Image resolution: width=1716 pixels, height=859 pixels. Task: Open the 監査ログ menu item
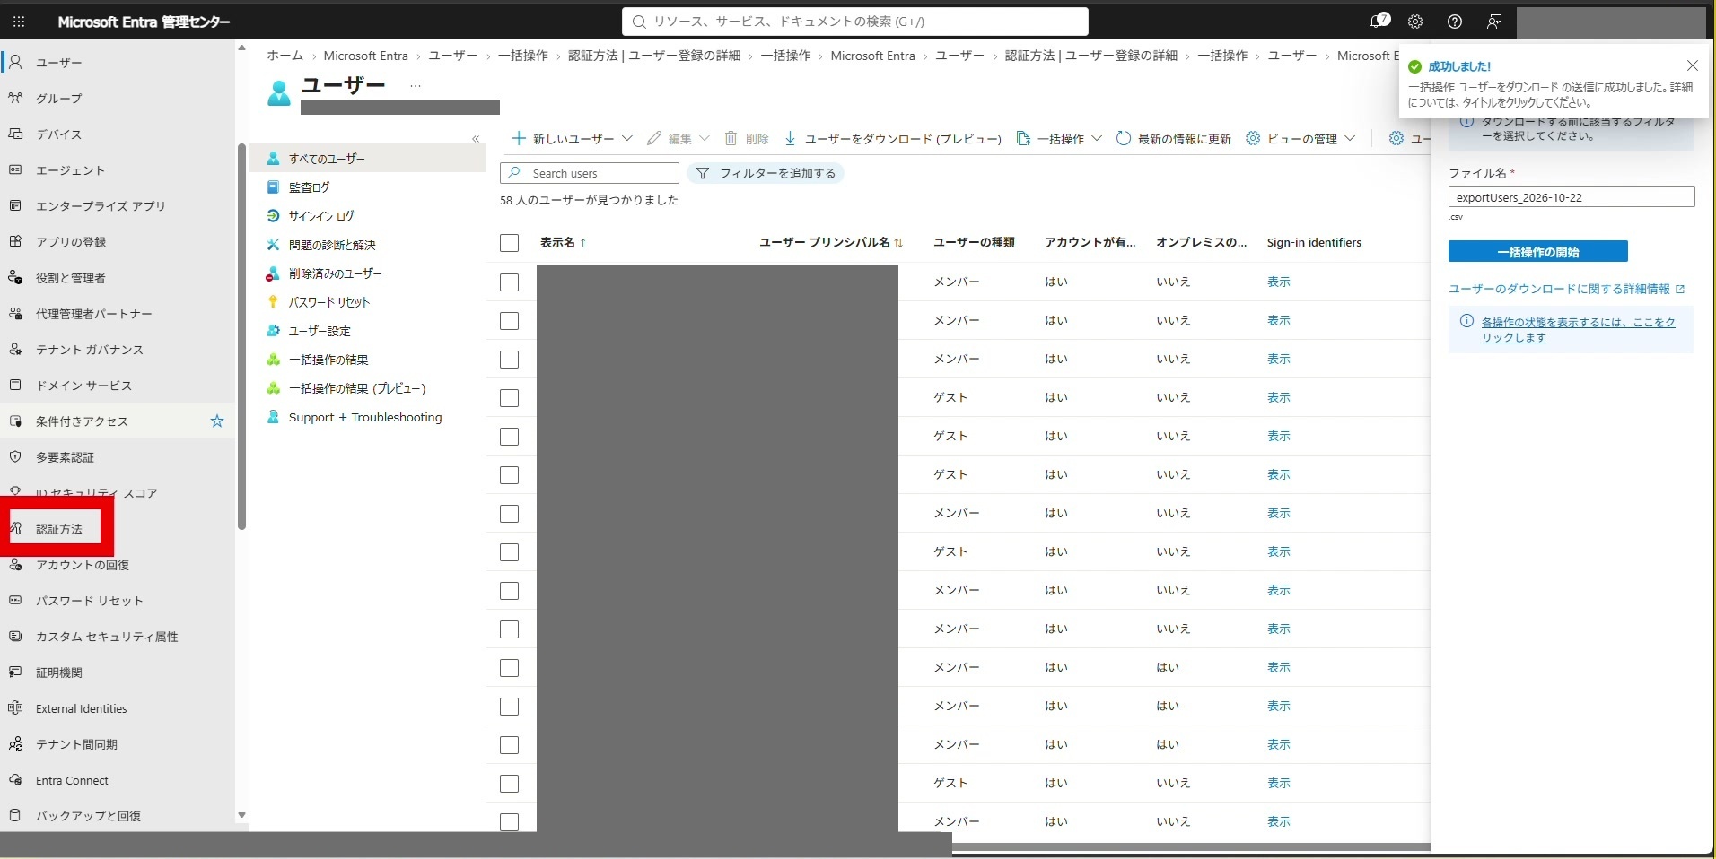[309, 187]
